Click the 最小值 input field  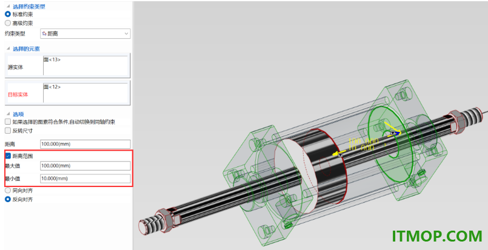(x=85, y=179)
